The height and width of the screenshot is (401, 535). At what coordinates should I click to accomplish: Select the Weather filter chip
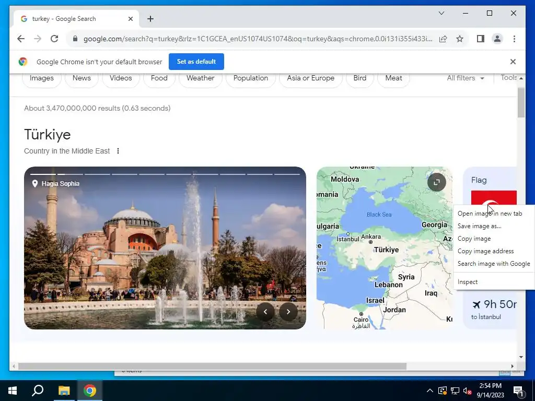pyautogui.click(x=200, y=78)
